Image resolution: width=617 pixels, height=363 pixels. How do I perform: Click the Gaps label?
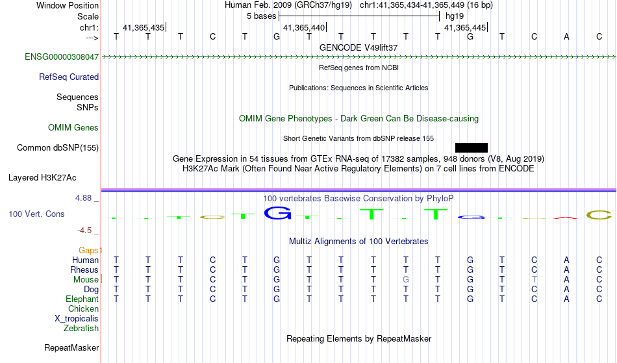point(88,251)
